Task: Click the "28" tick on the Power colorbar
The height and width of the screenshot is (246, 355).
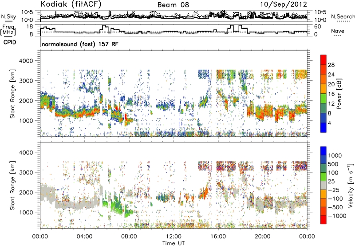Action: coord(331,65)
